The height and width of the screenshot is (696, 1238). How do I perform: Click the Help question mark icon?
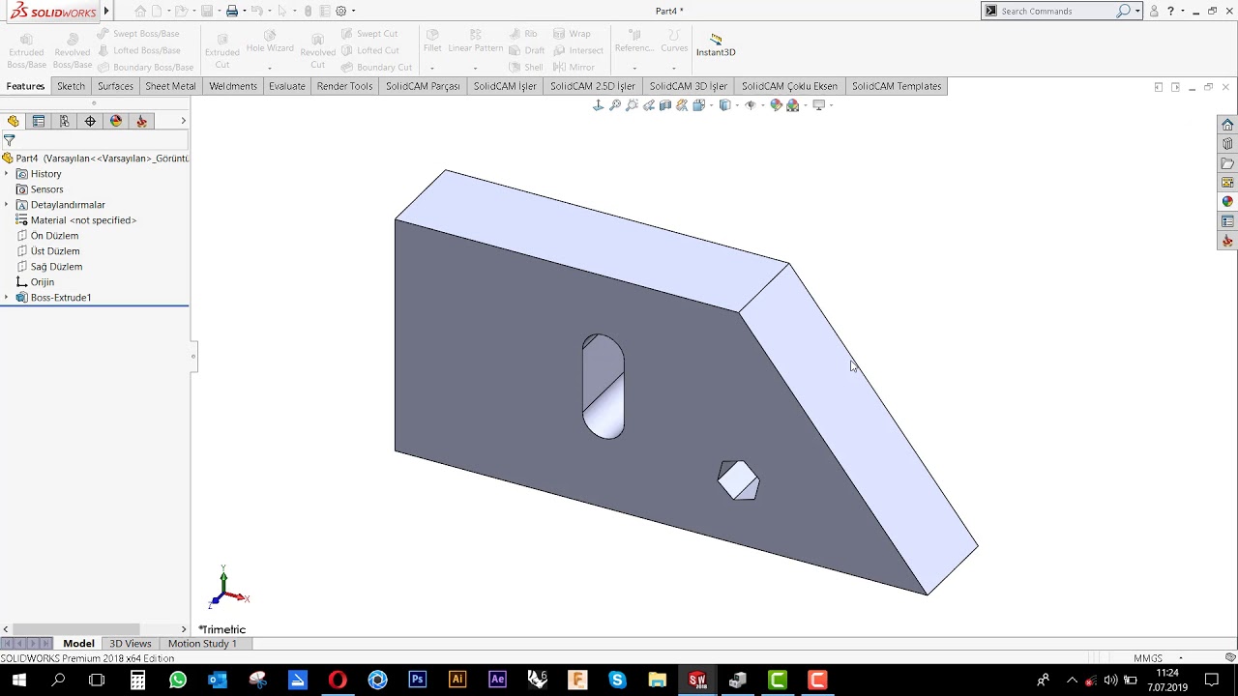(x=1170, y=11)
